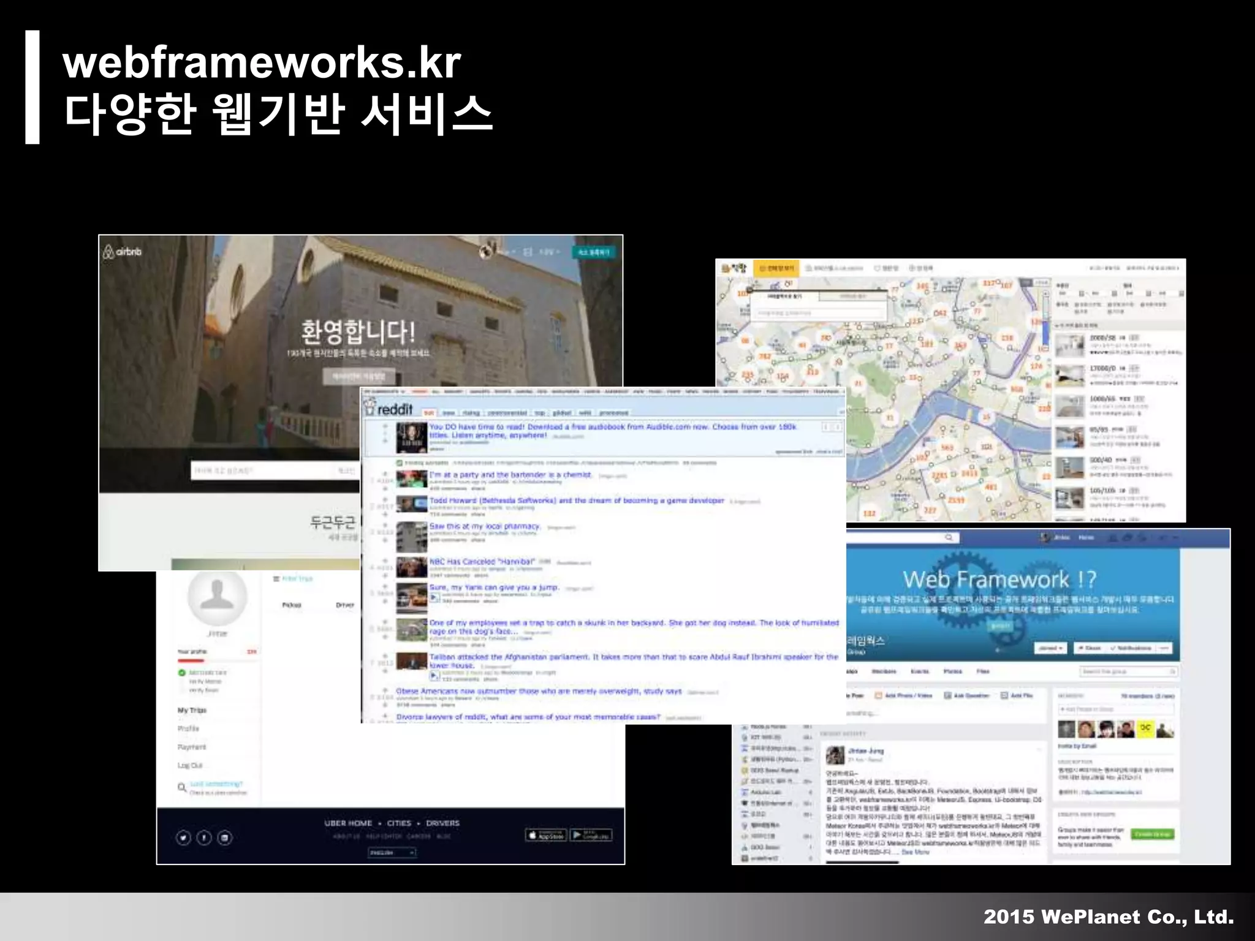Select the yellow highlighted tab on map site
Viewport: 1255px width, 941px height.
pos(776,268)
